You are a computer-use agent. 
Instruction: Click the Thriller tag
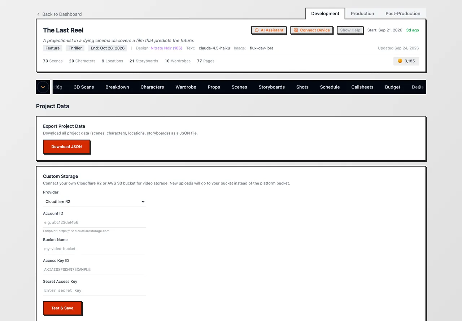(x=75, y=48)
